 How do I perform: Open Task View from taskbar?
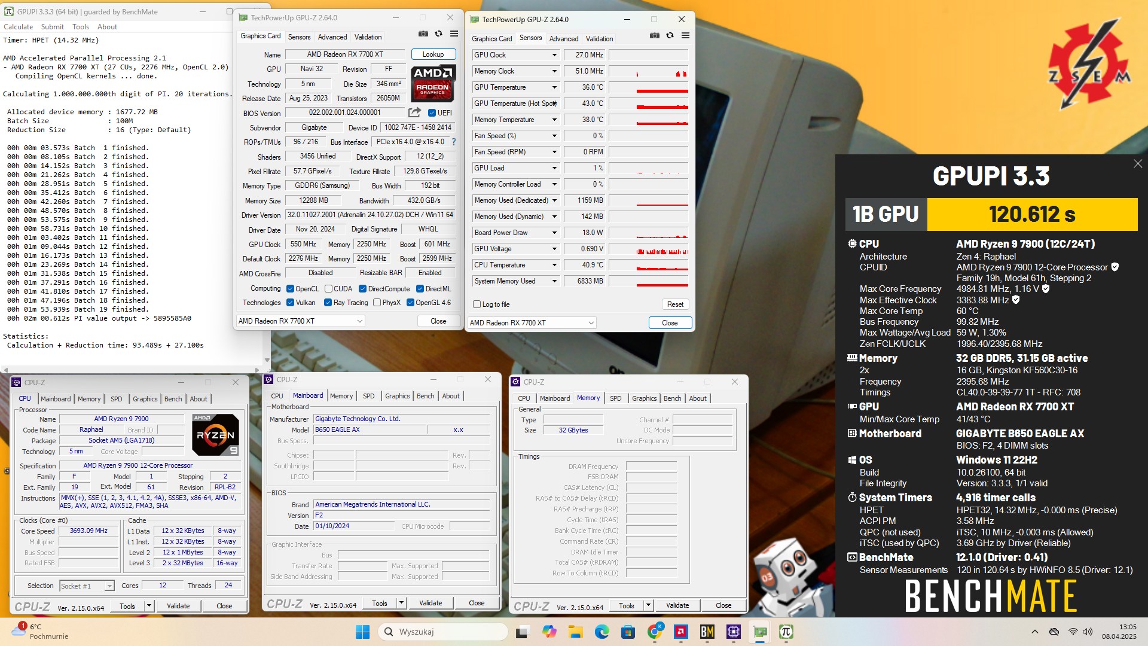522,632
